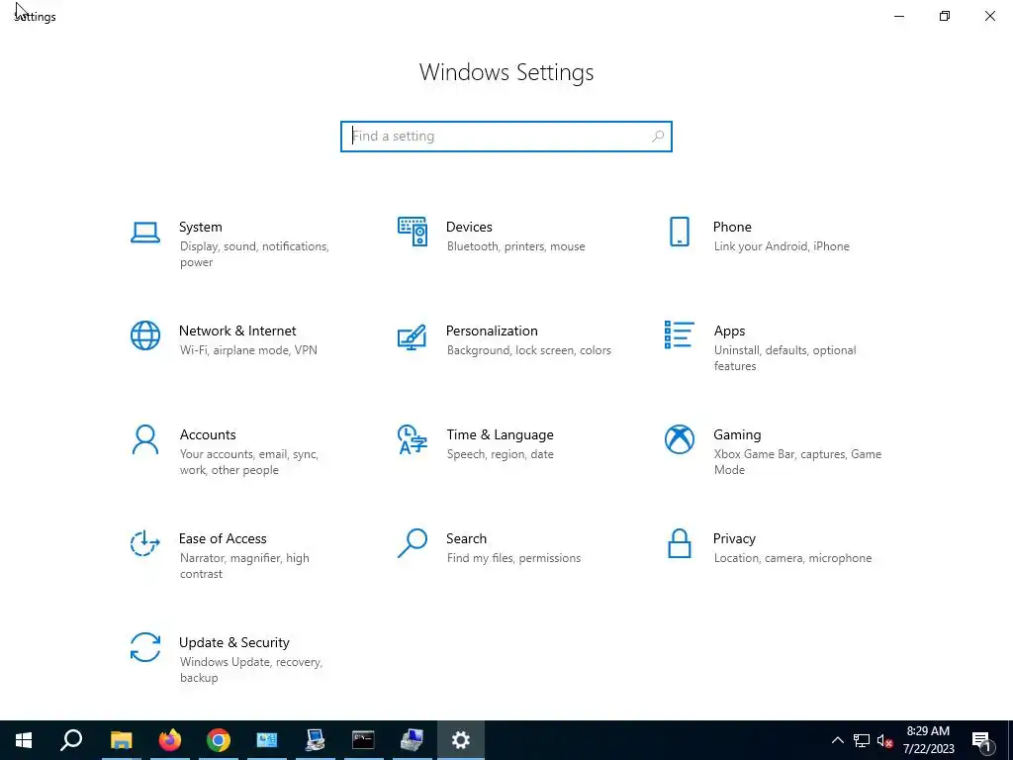Click the Gaming heading
This screenshot has height=760, width=1013.
[737, 435]
